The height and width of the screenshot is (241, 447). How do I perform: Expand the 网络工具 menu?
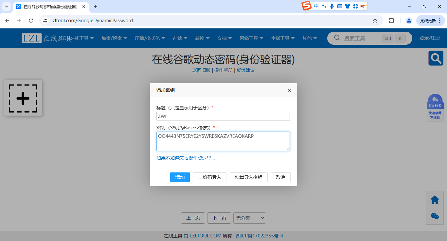tap(251, 38)
